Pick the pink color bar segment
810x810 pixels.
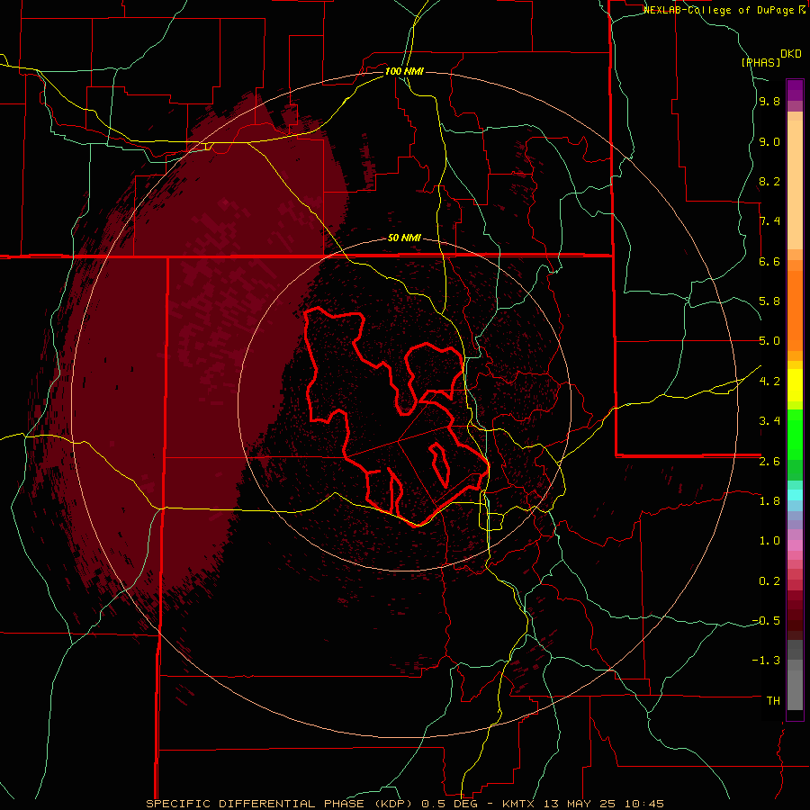[795, 545]
